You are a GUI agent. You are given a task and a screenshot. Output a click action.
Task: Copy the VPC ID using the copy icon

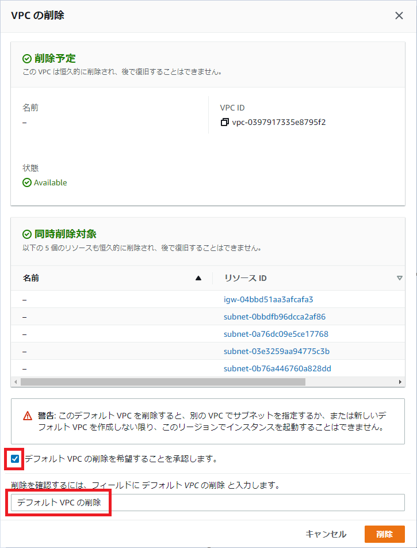[x=224, y=122]
